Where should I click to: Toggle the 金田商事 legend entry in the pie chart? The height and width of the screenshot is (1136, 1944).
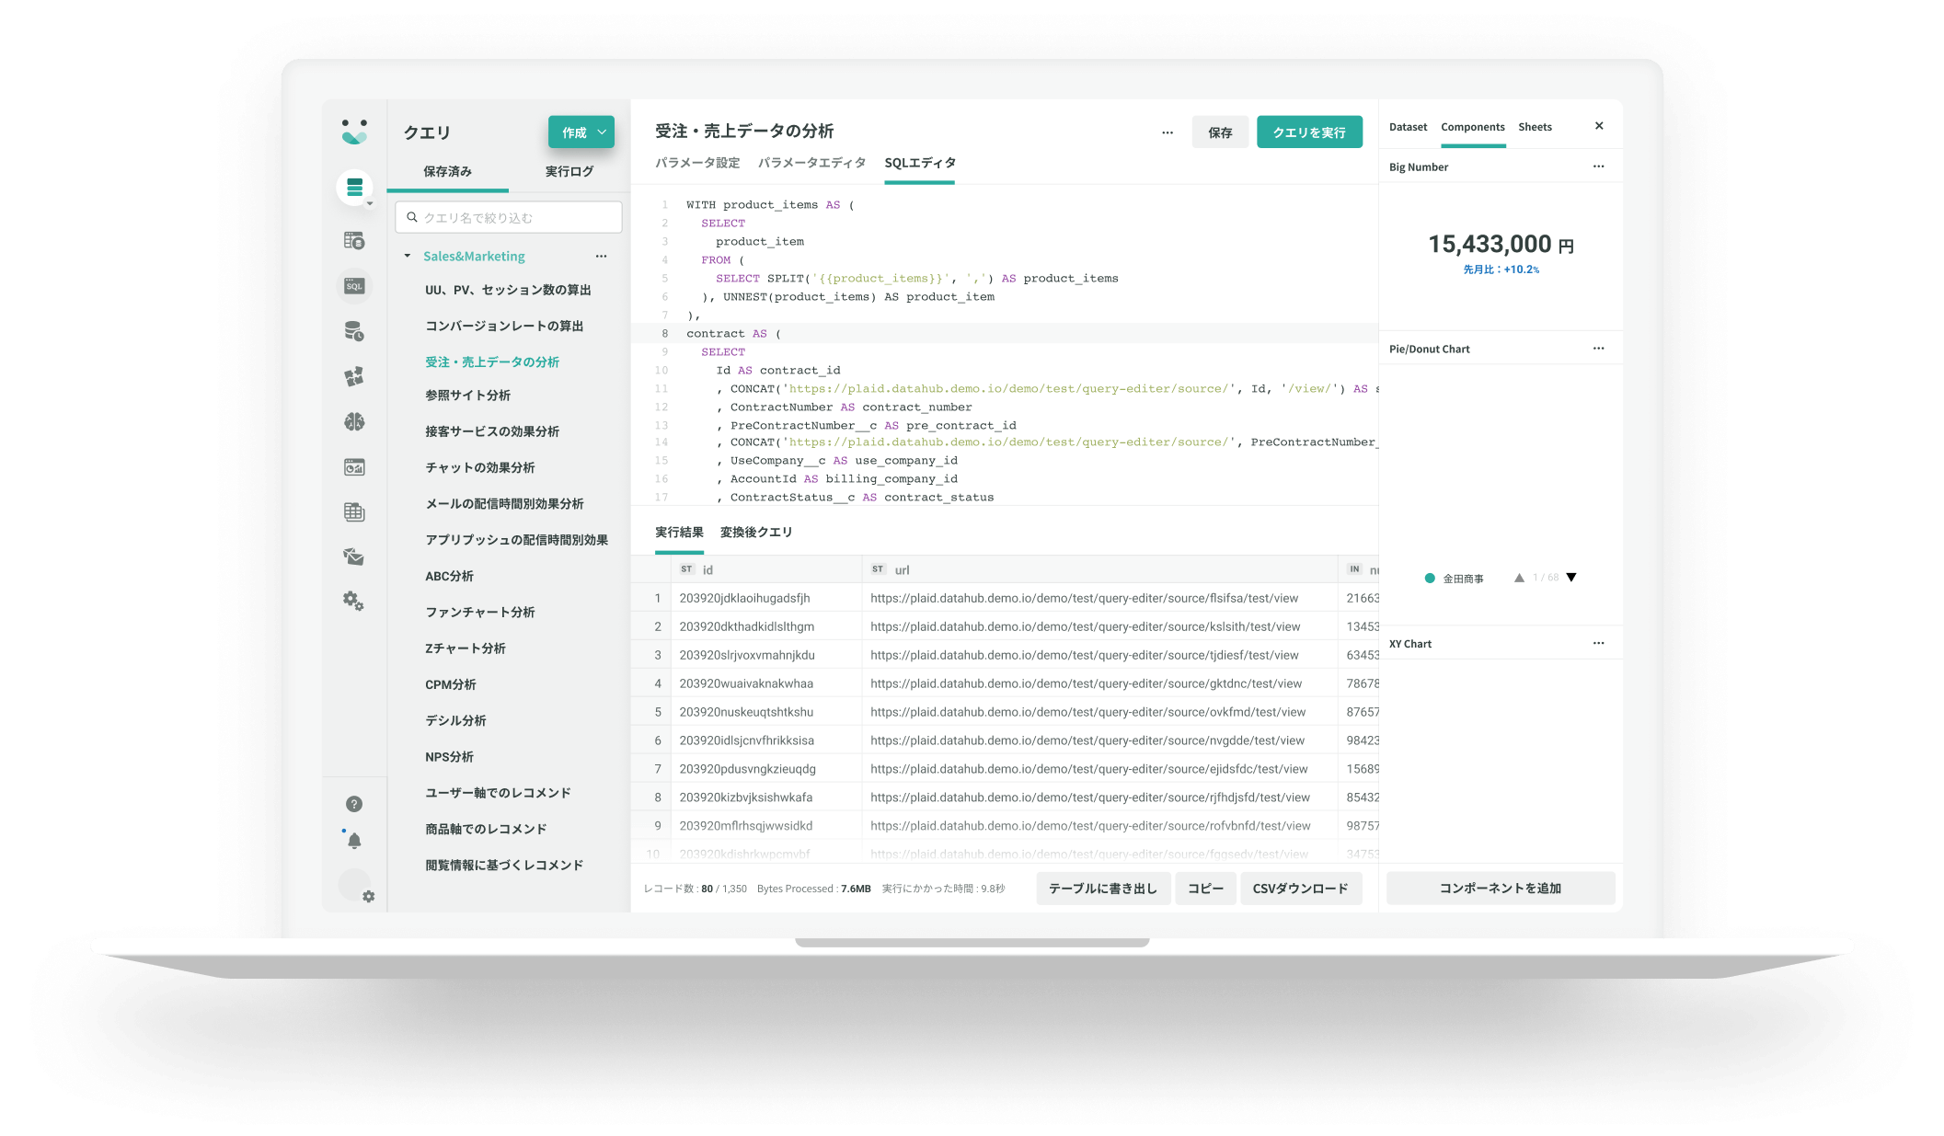point(1462,578)
